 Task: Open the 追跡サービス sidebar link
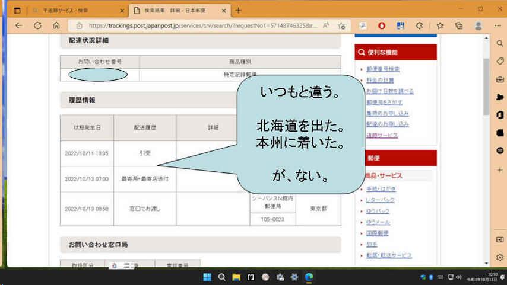[x=382, y=135]
